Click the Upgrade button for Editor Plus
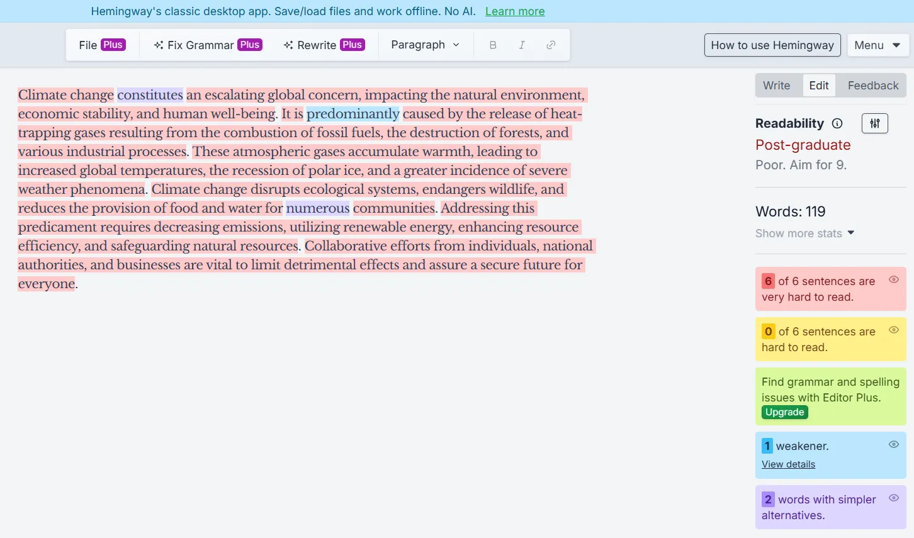Screen dimensions: 914x538 coord(784,412)
